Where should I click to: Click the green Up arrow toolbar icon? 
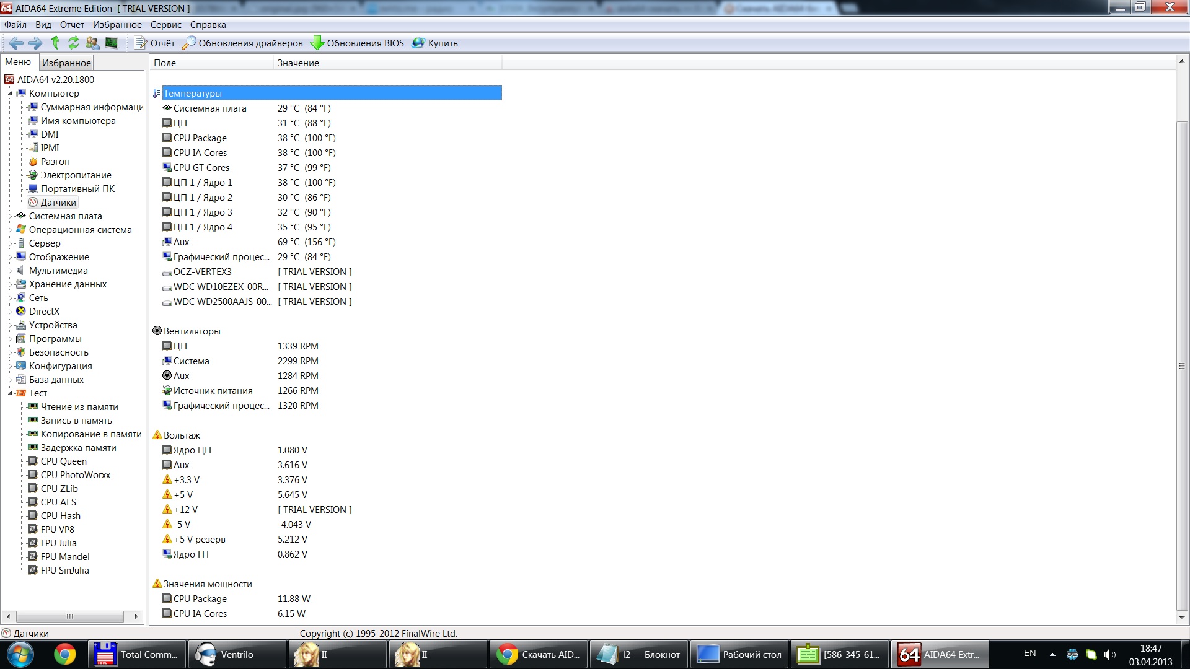pos(55,43)
